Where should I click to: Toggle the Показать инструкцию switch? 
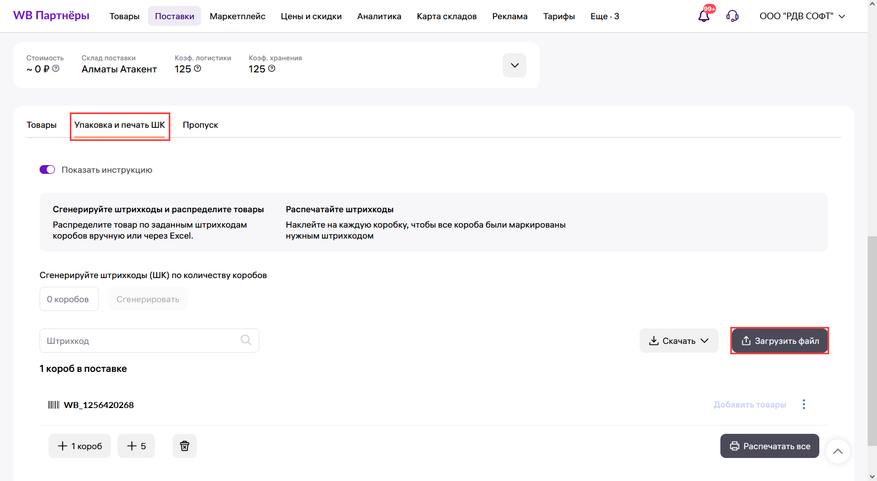pos(47,169)
